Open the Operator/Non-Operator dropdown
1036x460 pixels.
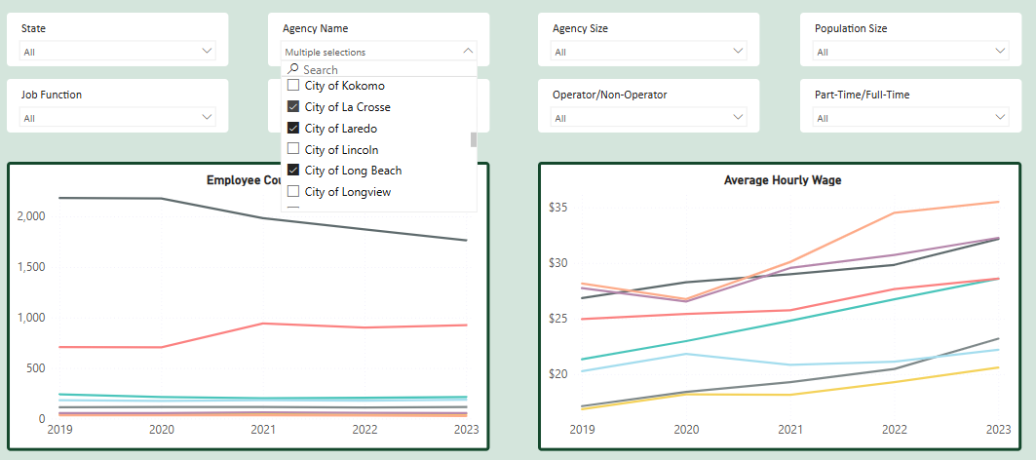tap(738, 117)
